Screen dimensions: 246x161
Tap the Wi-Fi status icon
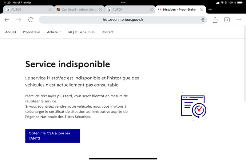click(222, 2)
